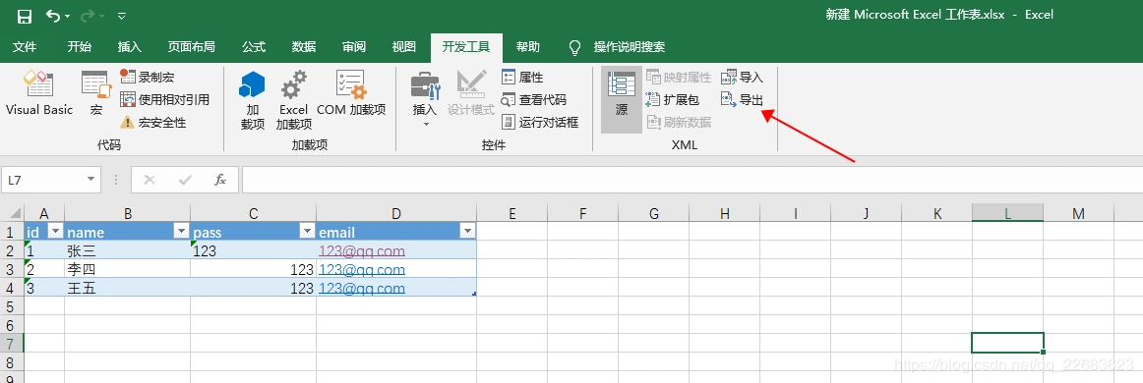
Task: Open the 加载项 add-ins button
Action: click(252, 100)
